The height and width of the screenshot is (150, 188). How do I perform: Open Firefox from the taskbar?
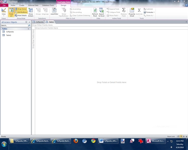[76, 141]
